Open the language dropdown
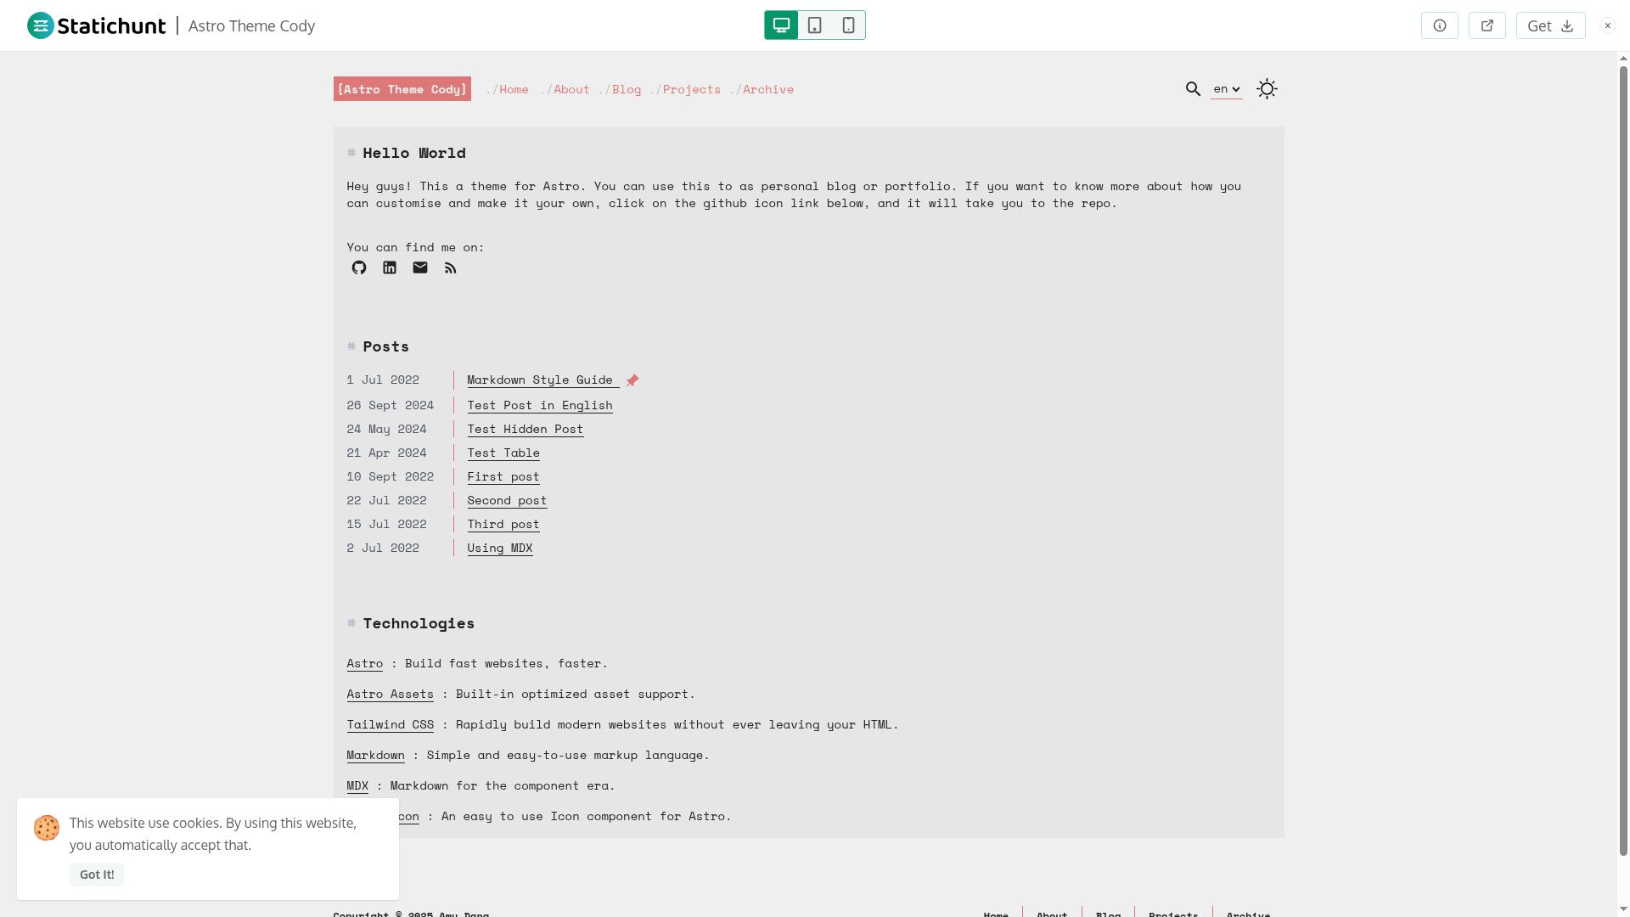The width and height of the screenshot is (1630, 917). coord(1227,89)
